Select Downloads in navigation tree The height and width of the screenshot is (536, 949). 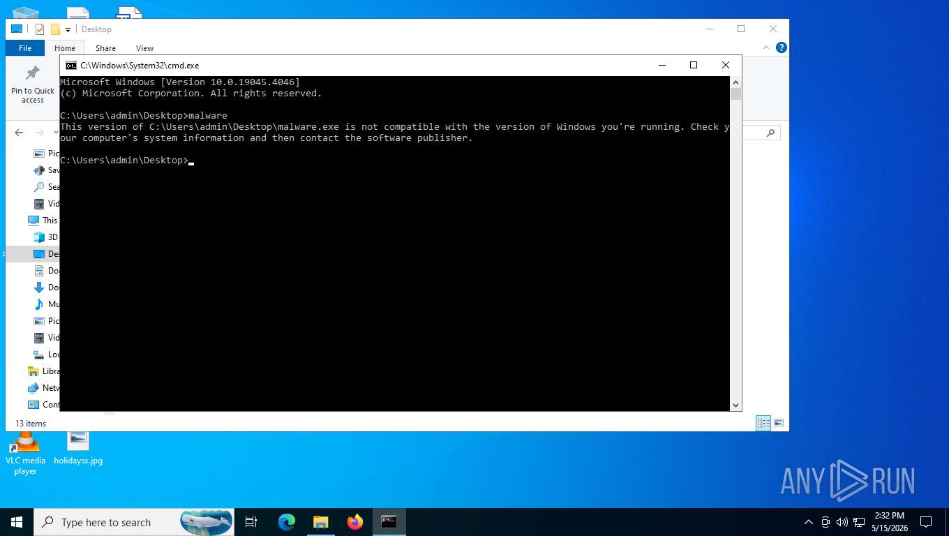click(46, 288)
